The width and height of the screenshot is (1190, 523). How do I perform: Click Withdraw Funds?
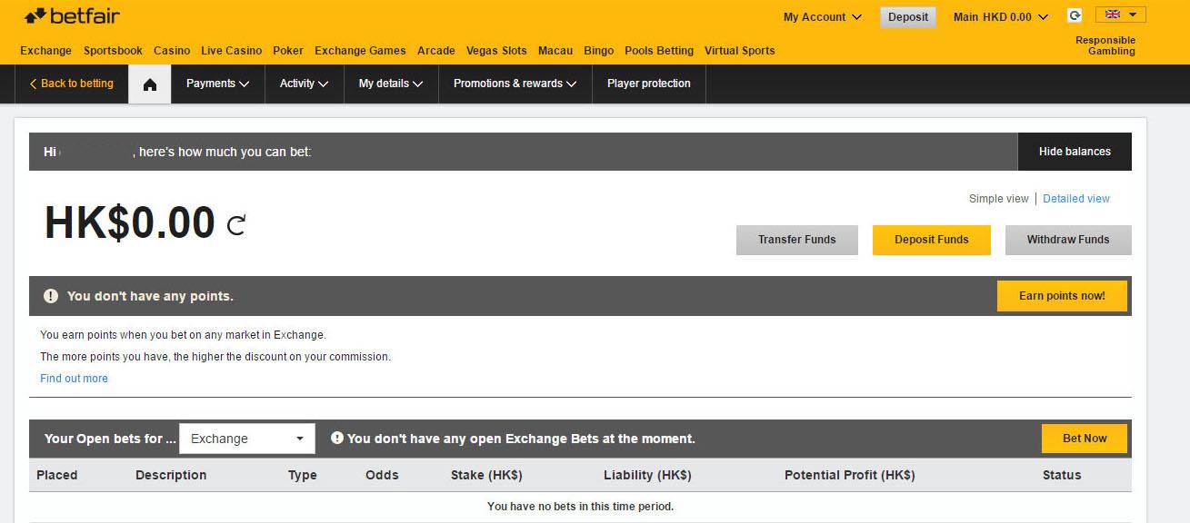pyautogui.click(x=1068, y=240)
